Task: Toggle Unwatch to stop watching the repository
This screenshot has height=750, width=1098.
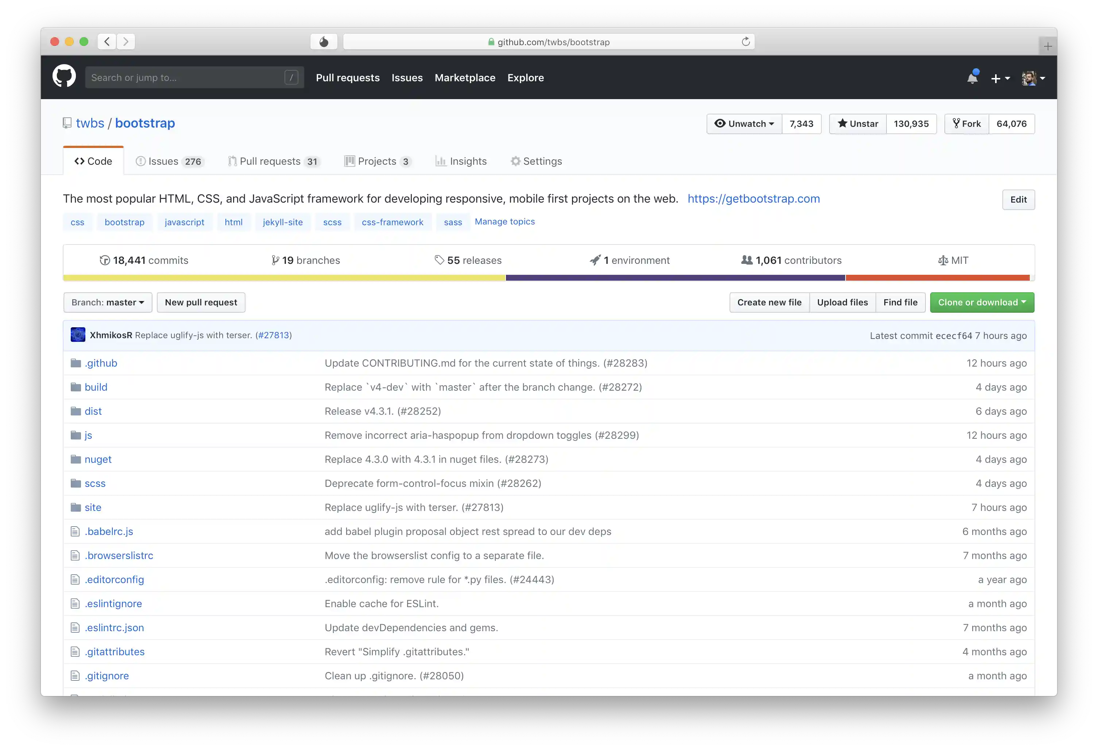Action: pyautogui.click(x=744, y=124)
